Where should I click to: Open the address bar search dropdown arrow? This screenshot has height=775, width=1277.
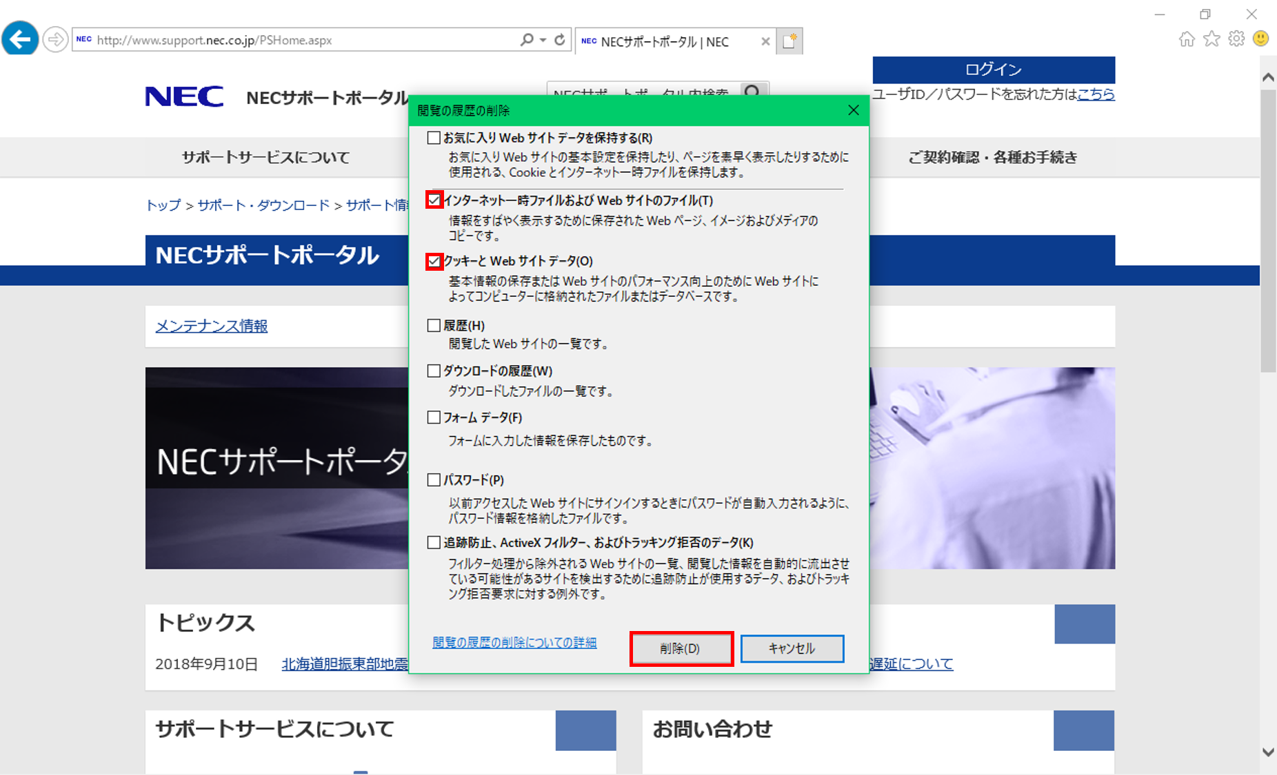click(543, 40)
